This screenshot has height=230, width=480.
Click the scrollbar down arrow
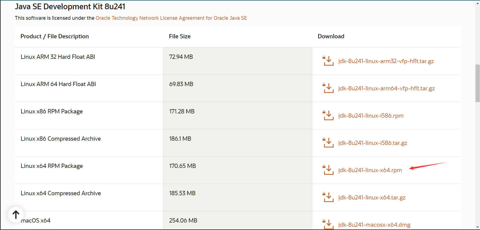pyautogui.click(x=477, y=227)
